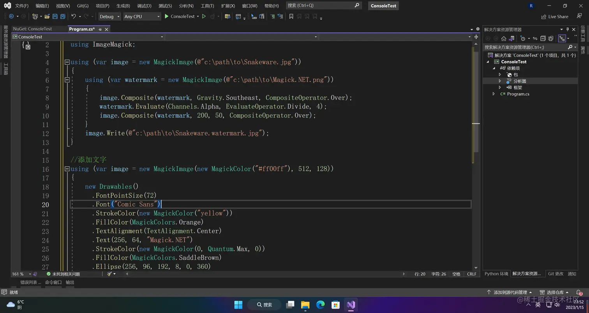Screen dimensions: 589x313
Task: Expand the 框架 frameworks node
Action: tap(500, 88)
